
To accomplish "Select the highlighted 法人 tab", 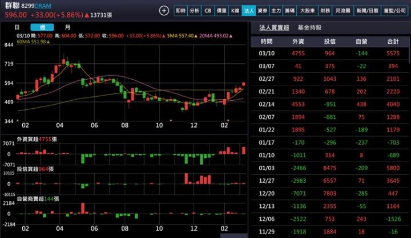I will tap(249, 11).
